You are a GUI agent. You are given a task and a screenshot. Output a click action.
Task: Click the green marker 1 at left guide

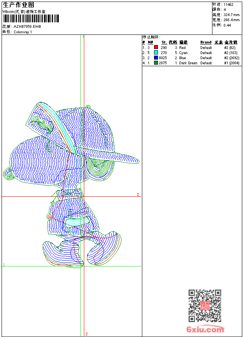point(4,265)
